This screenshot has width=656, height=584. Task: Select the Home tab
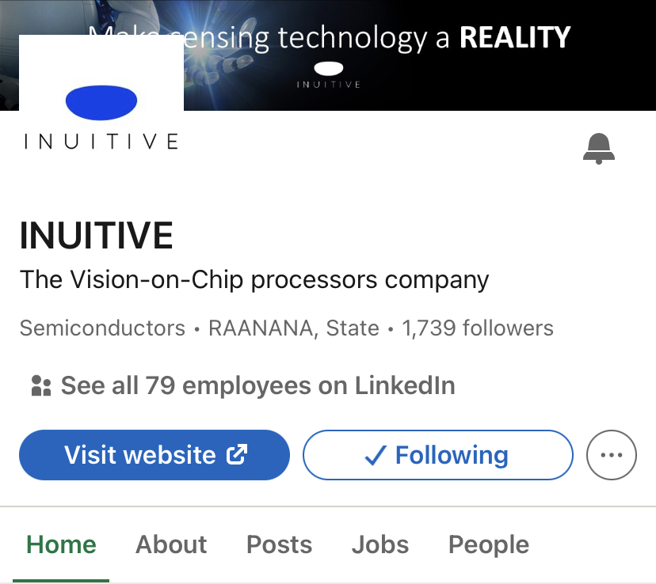pyautogui.click(x=61, y=544)
